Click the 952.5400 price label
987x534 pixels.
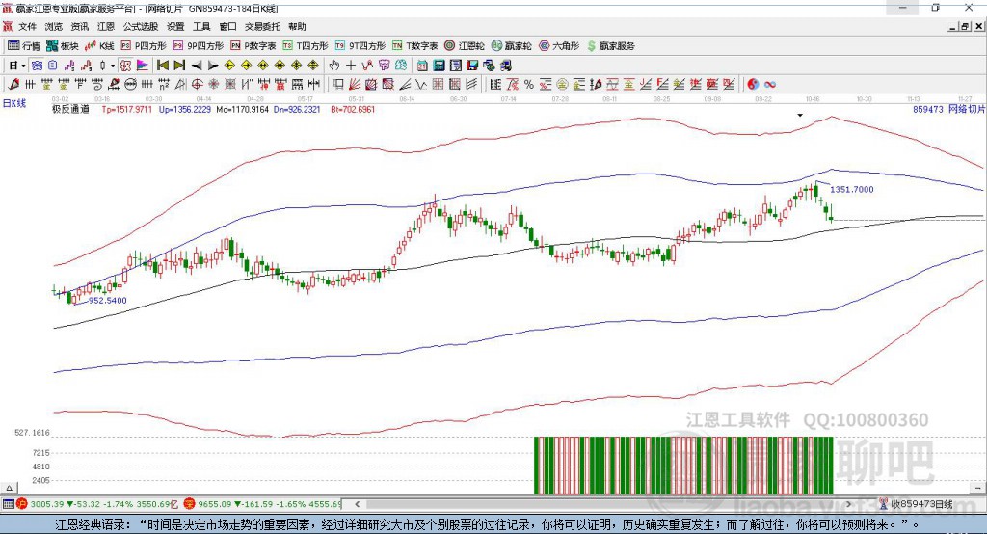point(108,301)
